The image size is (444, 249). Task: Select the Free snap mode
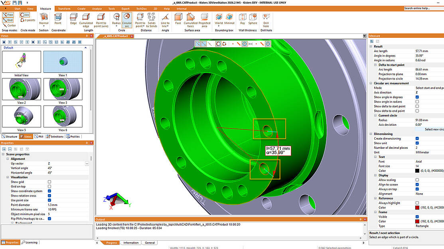[x=8, y=15]
